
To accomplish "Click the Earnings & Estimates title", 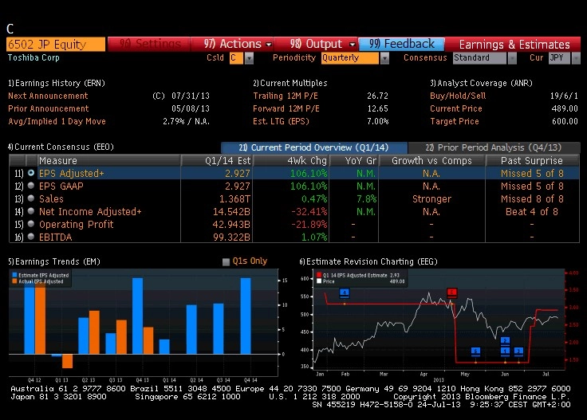I will (x=514, y=45).
